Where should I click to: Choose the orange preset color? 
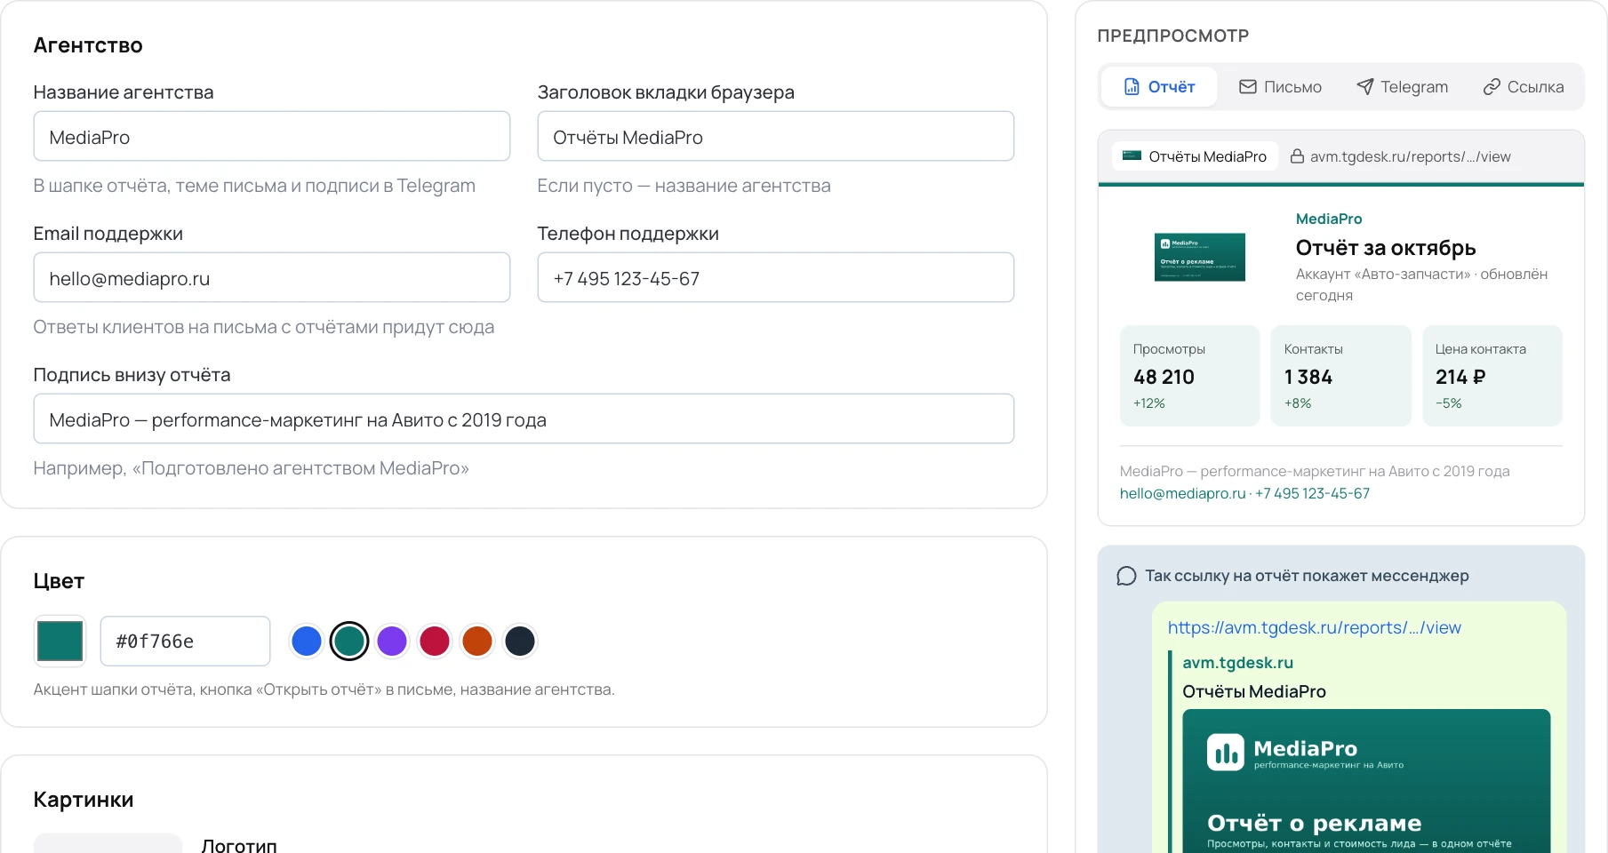tap(477, 641)
